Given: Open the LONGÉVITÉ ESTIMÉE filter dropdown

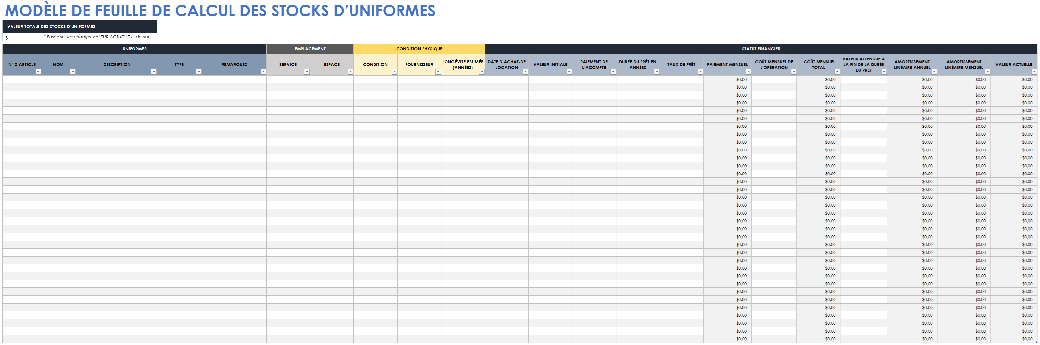Looking at the screenshot, I should [x=482, y=72].
